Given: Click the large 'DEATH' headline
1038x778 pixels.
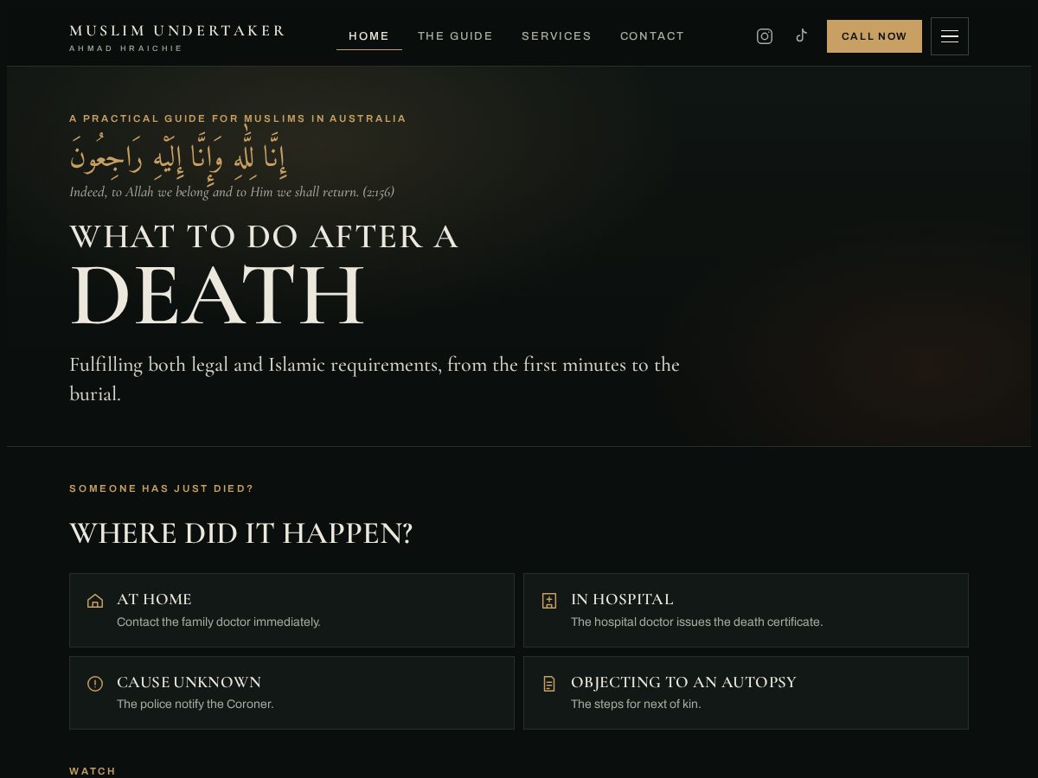Looking at the screenshot, I should [x=217, y=296].
